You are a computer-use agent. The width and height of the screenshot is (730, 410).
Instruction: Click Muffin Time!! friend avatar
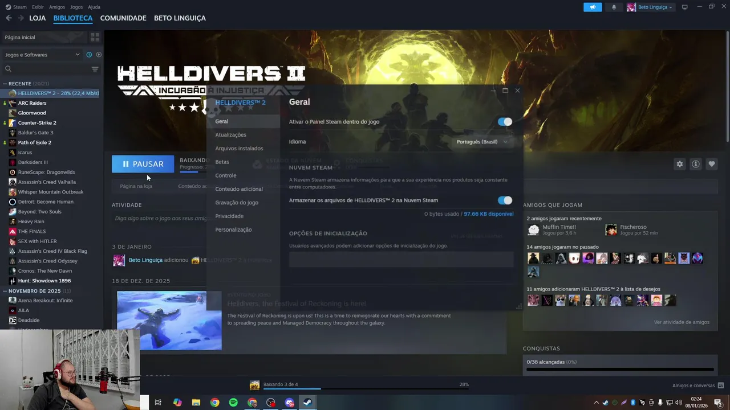click(x=533, y=229)
